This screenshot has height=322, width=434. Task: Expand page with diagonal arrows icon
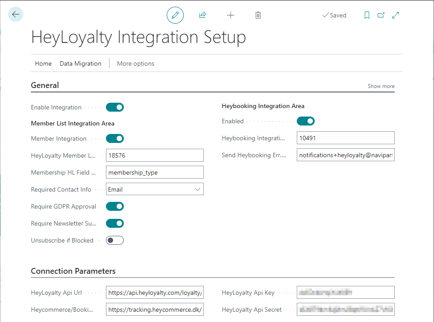coord(396,15)
